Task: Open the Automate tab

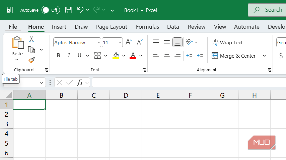Action: tap(246, 27)
